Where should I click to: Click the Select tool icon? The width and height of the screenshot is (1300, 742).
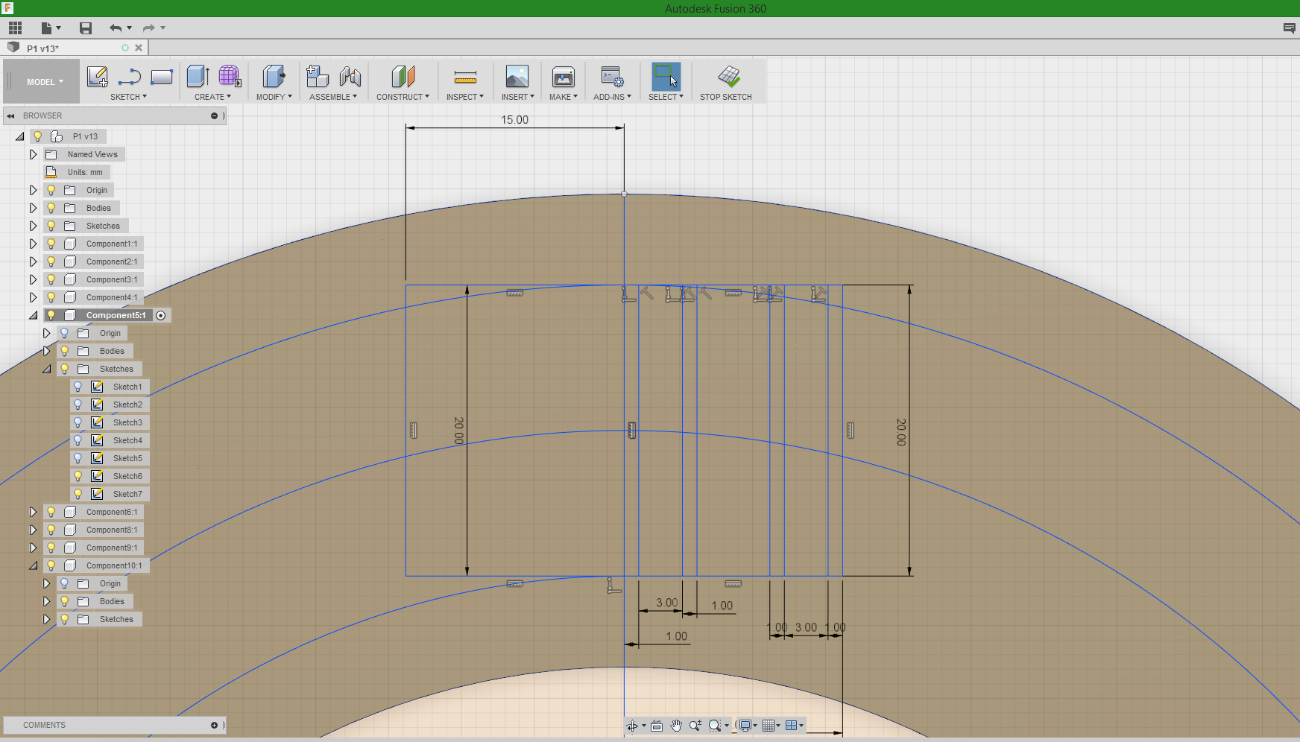pos(666,76)
